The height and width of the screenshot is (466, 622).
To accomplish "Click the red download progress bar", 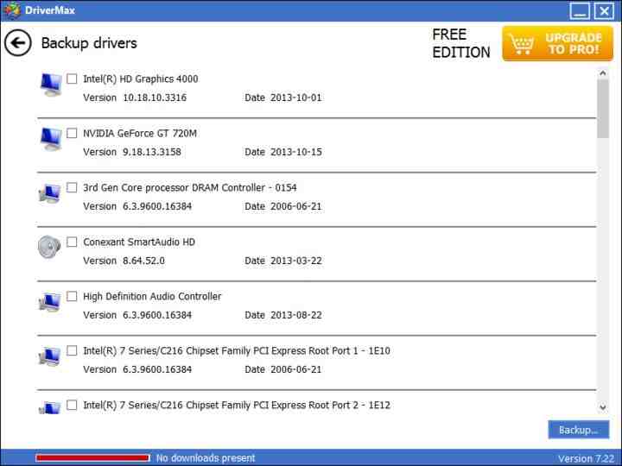I will click(92, 458).
